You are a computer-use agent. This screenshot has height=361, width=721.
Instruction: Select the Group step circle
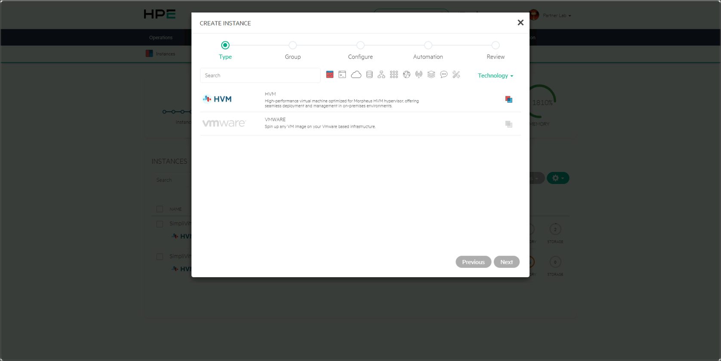293,45
